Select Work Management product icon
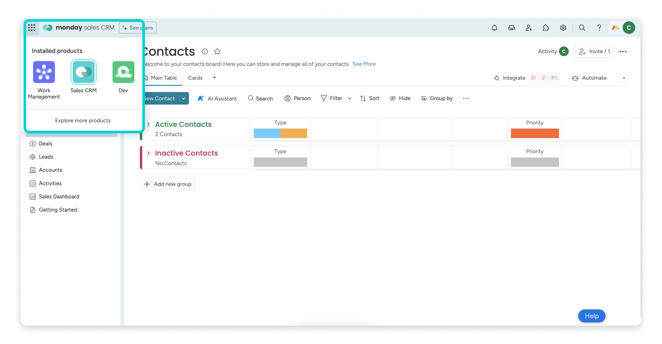 pos(44,72)
